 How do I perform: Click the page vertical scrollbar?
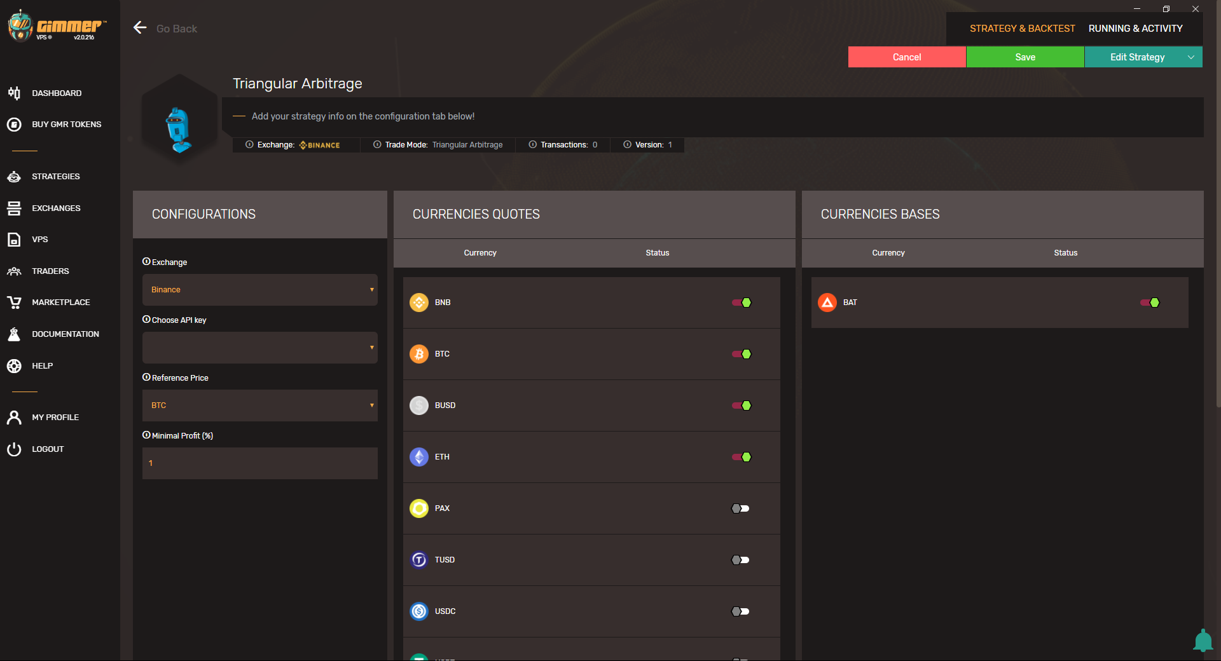pos(1217,203)
